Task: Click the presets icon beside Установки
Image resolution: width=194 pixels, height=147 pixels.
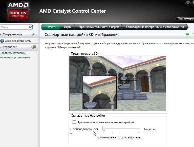Action: coord(33,47)
